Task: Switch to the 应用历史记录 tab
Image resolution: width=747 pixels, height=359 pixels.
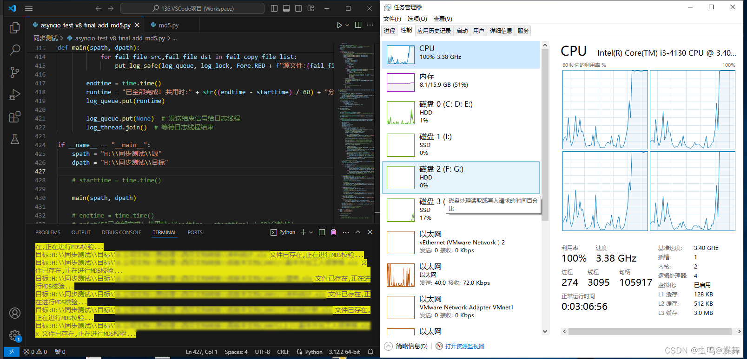Action: point(434,31)
